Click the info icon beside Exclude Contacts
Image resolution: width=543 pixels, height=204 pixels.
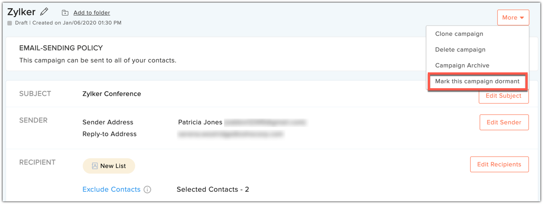click(x=147, y=190)
